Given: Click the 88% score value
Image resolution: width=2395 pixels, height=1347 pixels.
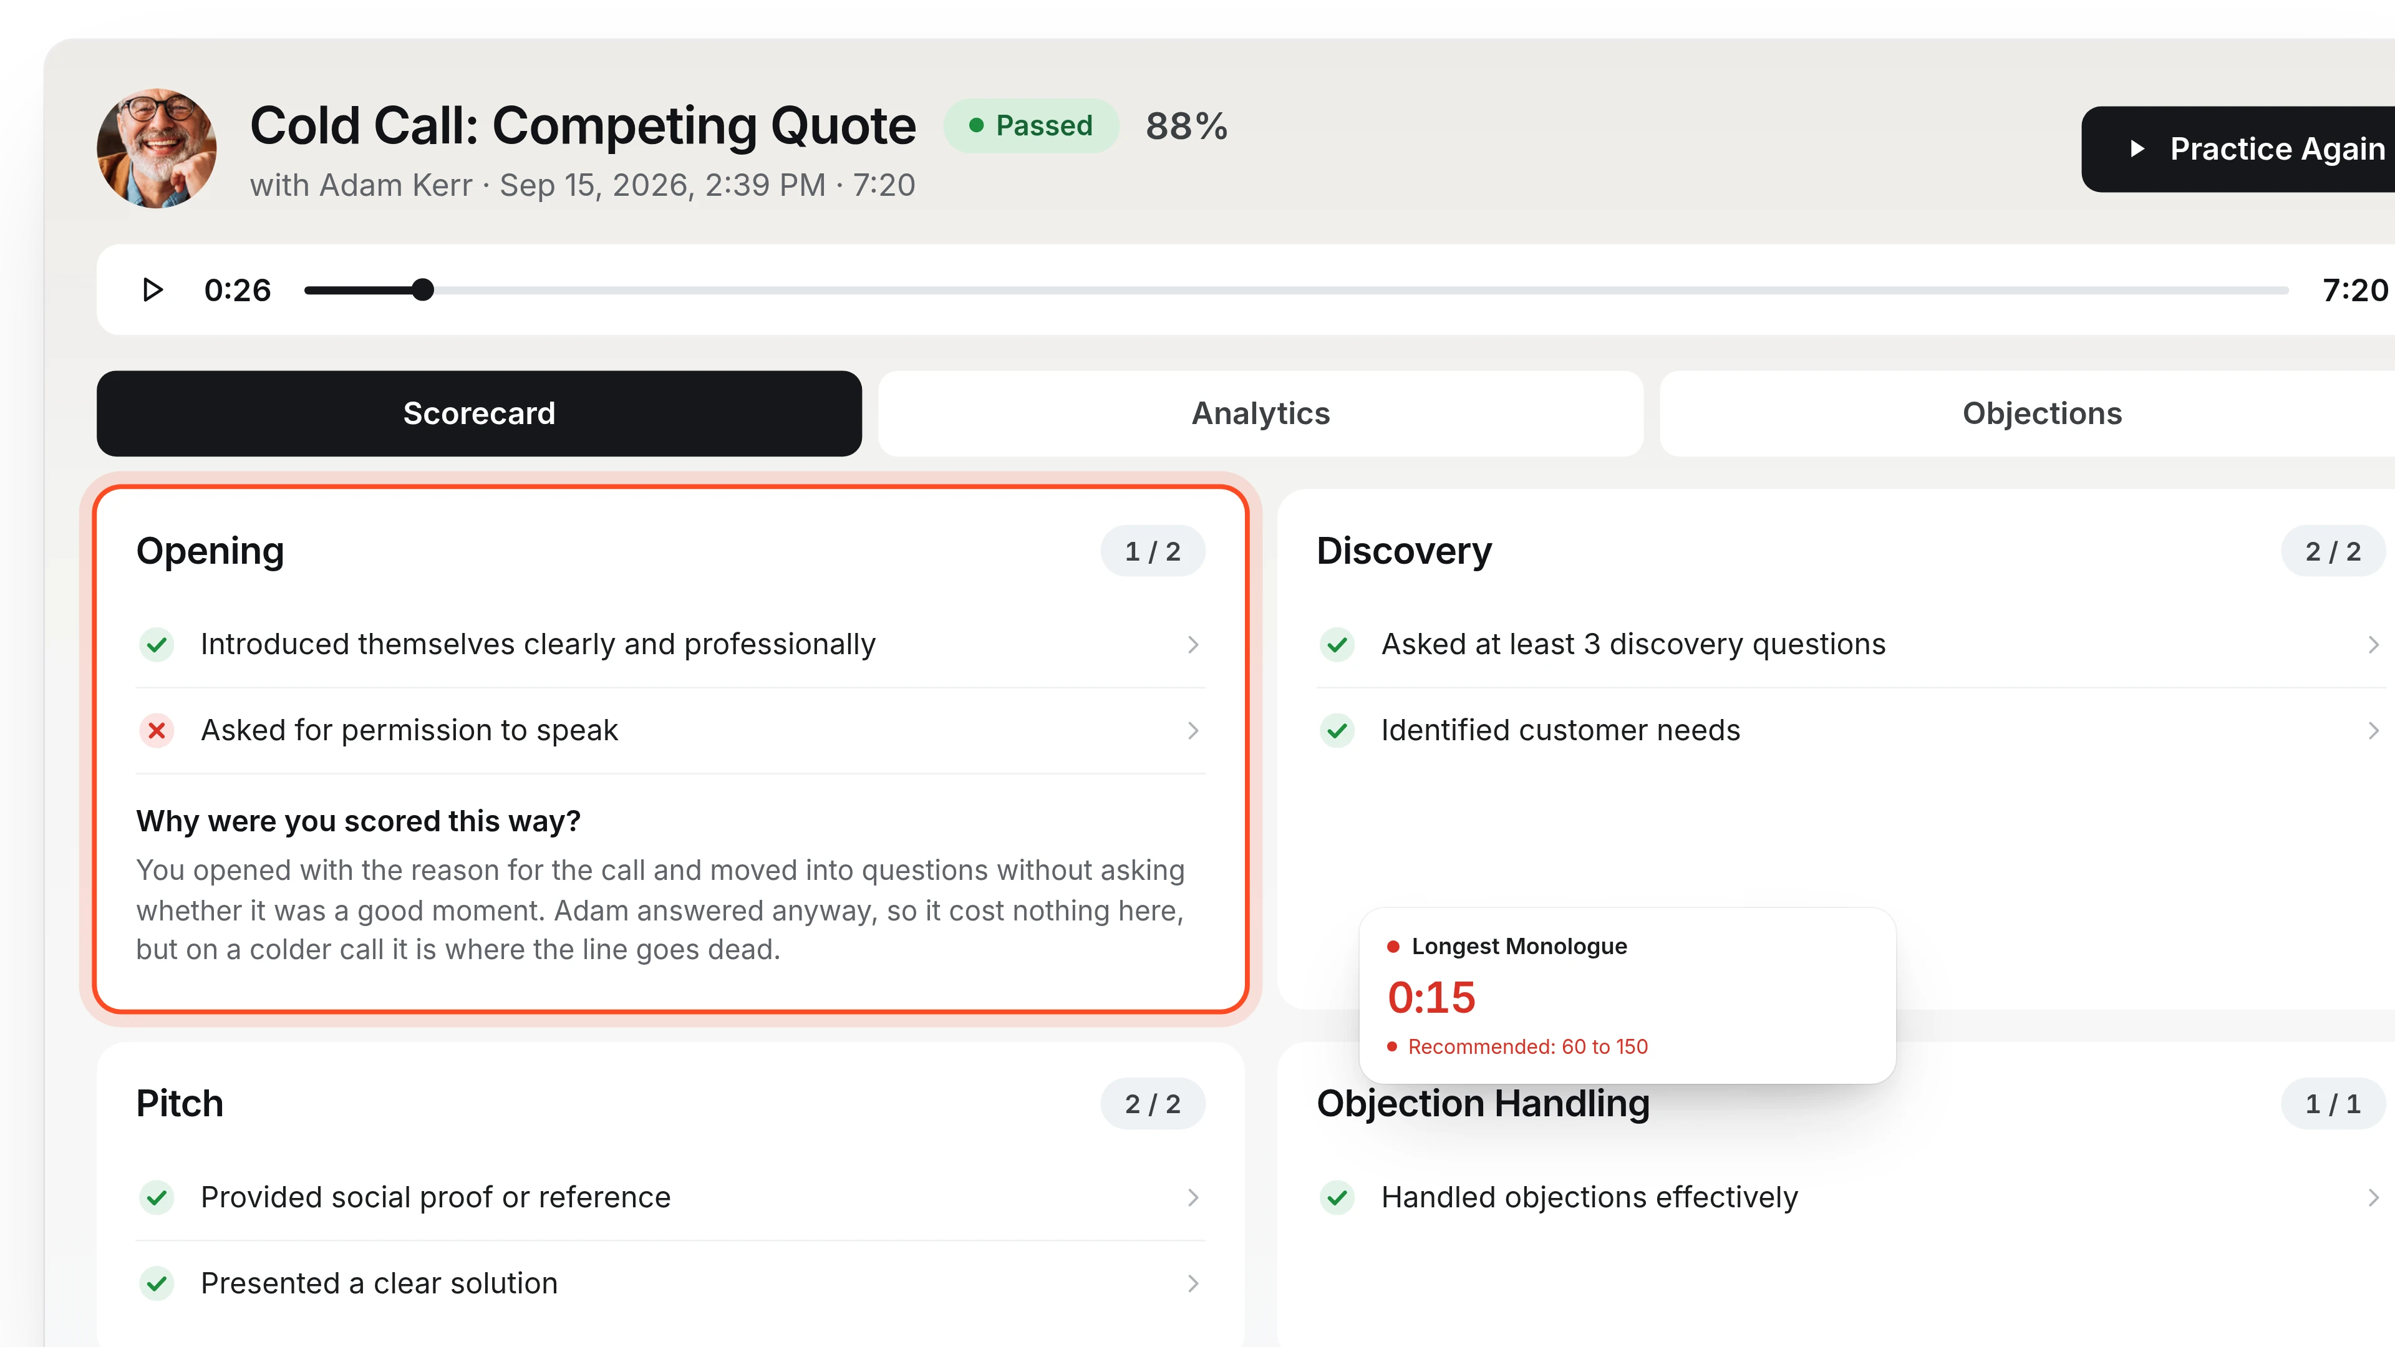Looking at the screenshot, I should point(1186,127).
